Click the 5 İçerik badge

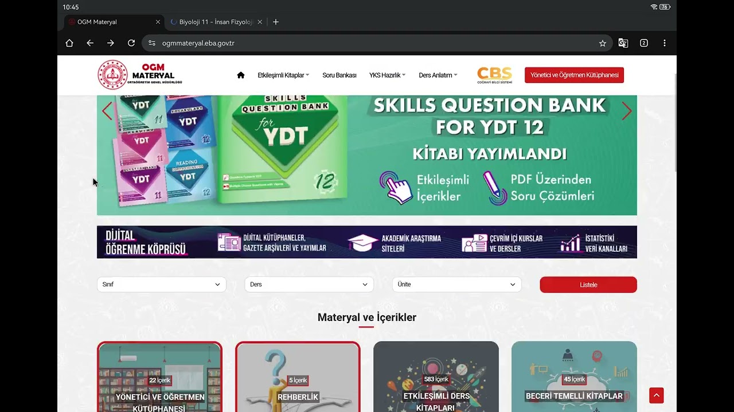(x=298, y=380)
